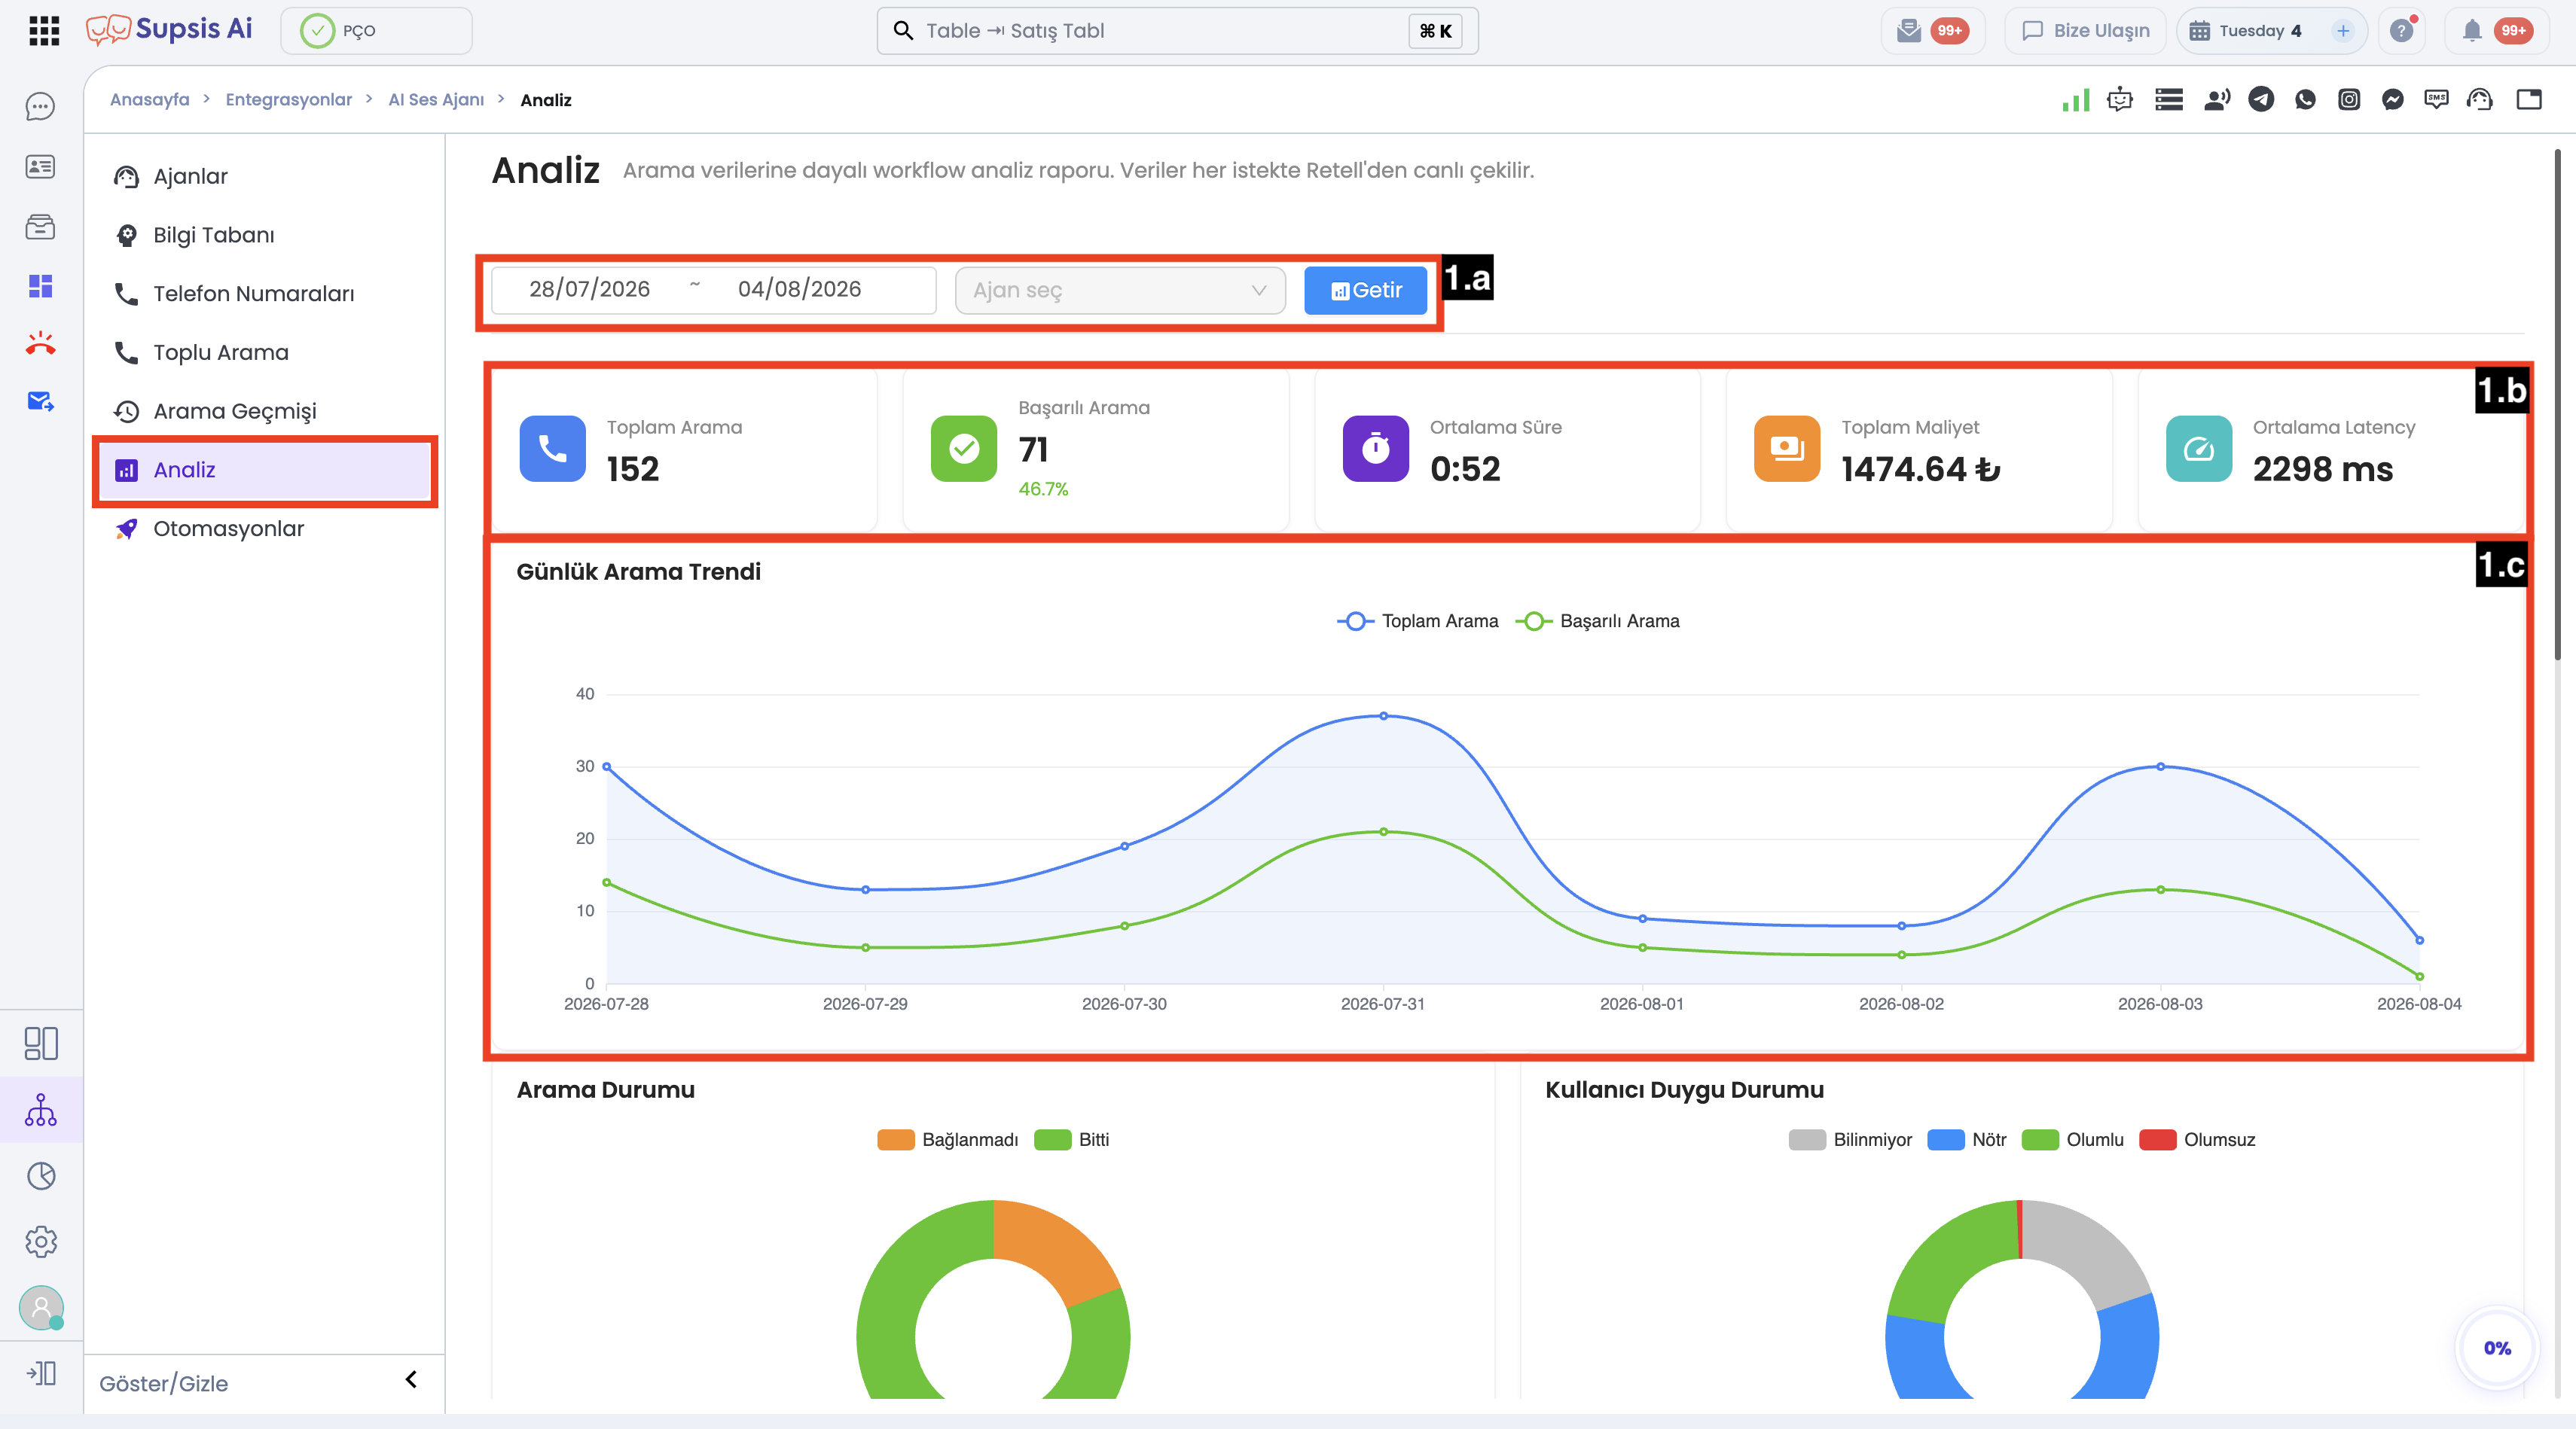2576x1429 pixels.
Task: Open the PÇO workspace selector
Action: point(376,30)
